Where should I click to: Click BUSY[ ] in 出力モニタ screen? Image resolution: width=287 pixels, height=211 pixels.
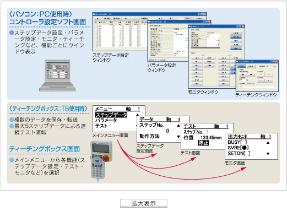click(237, 142)
